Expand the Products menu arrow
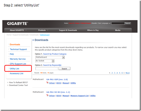This screenshot has height=111, width=141. pos(47,30)
